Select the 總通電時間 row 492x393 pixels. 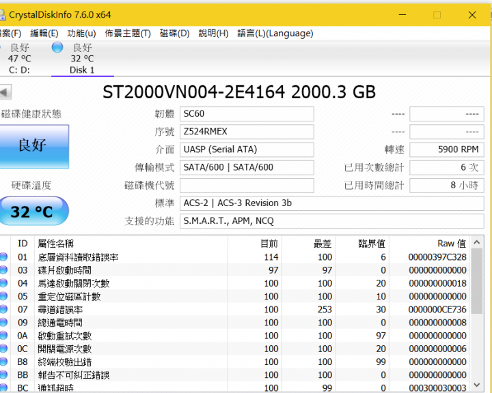(x=234, y=323)
